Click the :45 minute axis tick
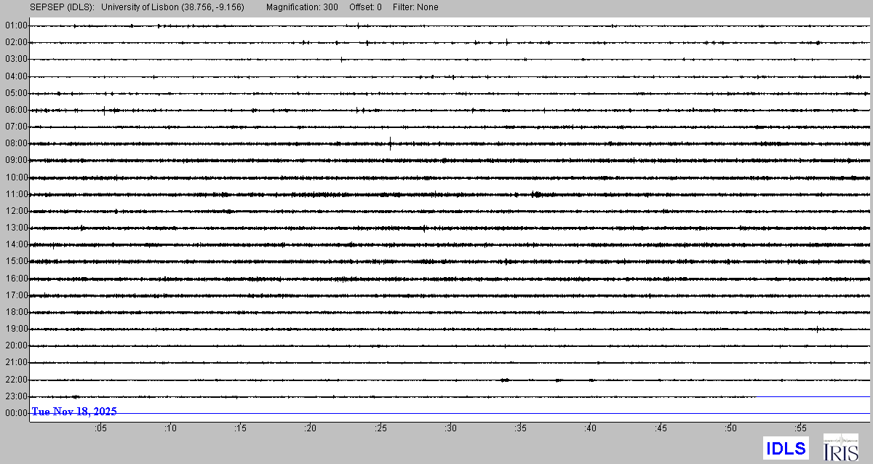Viewport: 873px width, 464px height. 661,428
